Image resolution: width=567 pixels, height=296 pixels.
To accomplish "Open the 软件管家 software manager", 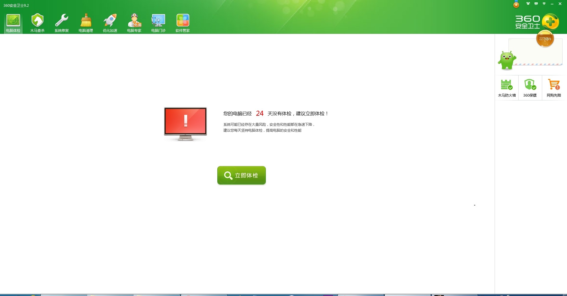I will click(183, 23).
